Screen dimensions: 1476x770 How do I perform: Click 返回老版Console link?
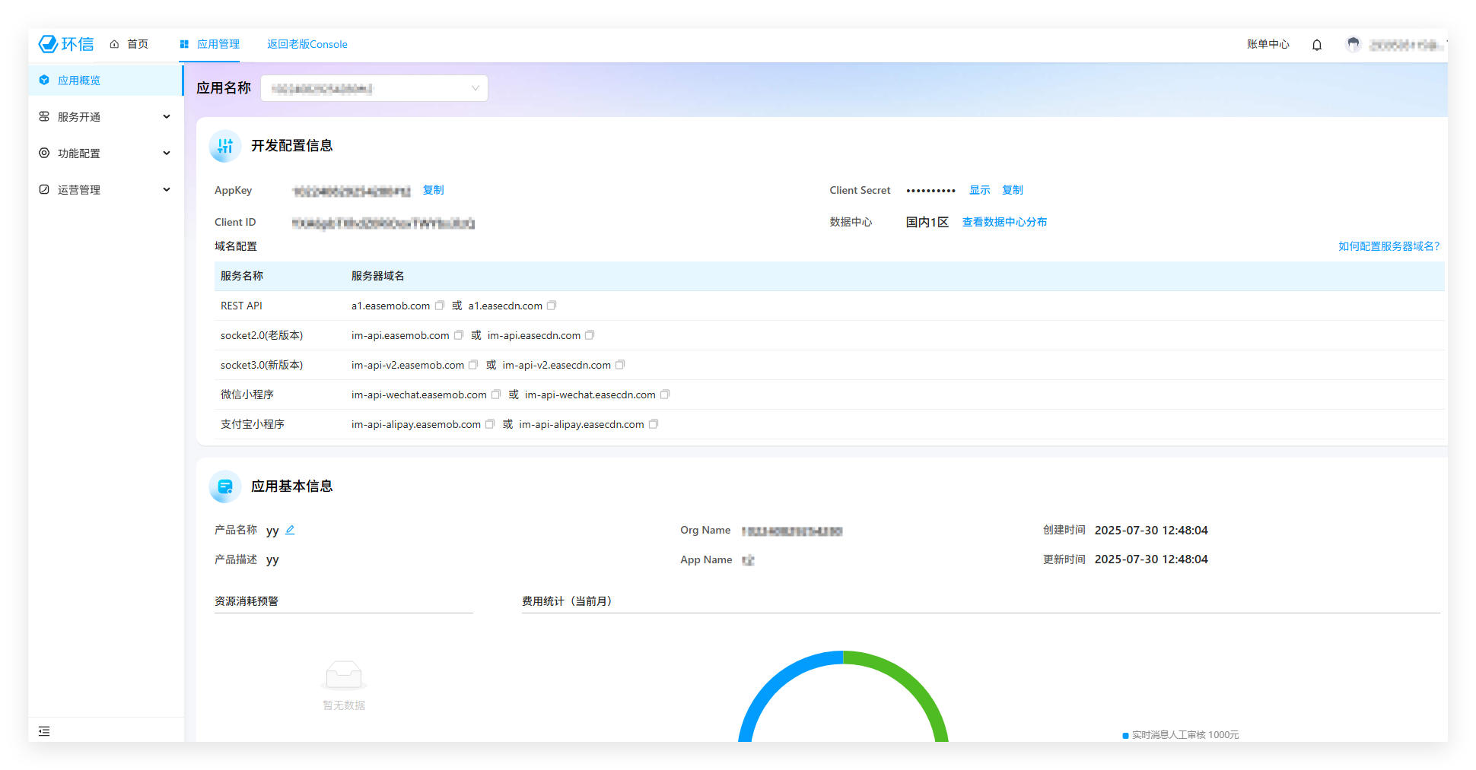point(307,44)
